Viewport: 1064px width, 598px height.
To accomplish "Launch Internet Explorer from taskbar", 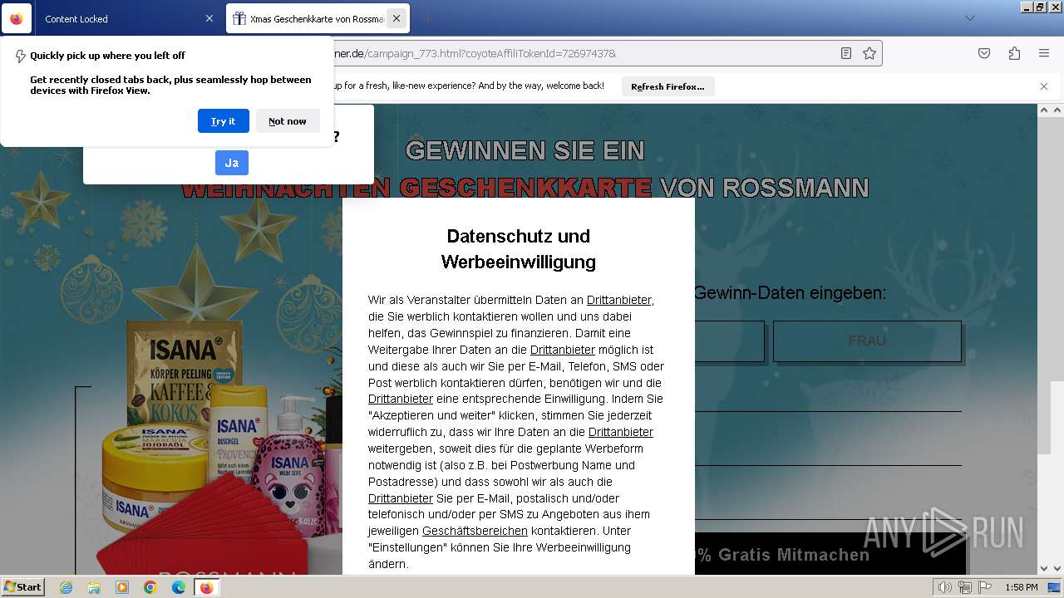I will pos(66,587).
